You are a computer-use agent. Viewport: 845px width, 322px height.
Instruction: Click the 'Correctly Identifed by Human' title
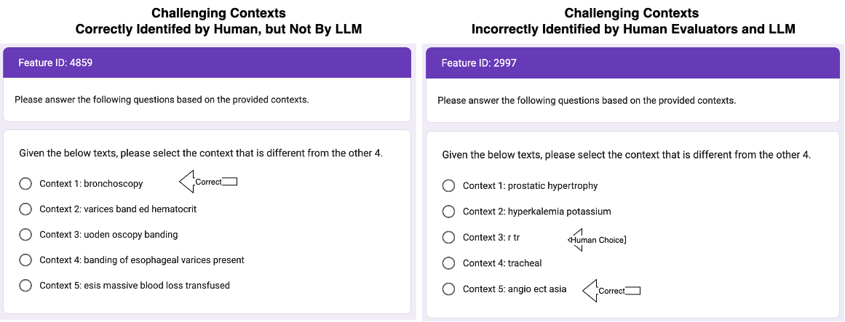(x=218, y=29)
